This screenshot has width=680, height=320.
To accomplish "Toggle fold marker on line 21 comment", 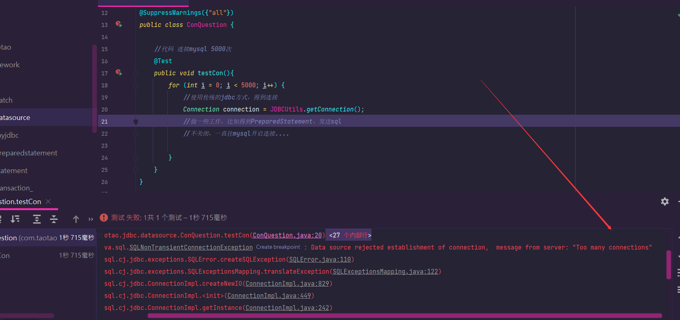I will point(136,122).
